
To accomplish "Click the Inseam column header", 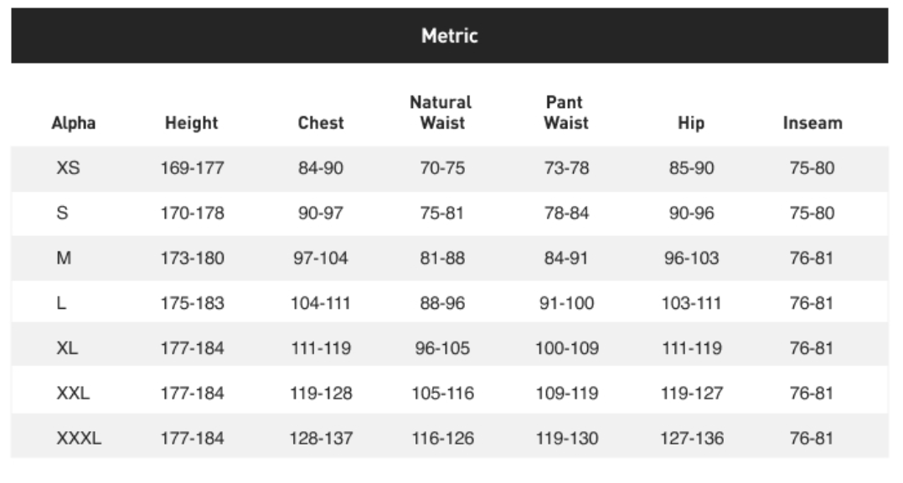I will (813, 122).
